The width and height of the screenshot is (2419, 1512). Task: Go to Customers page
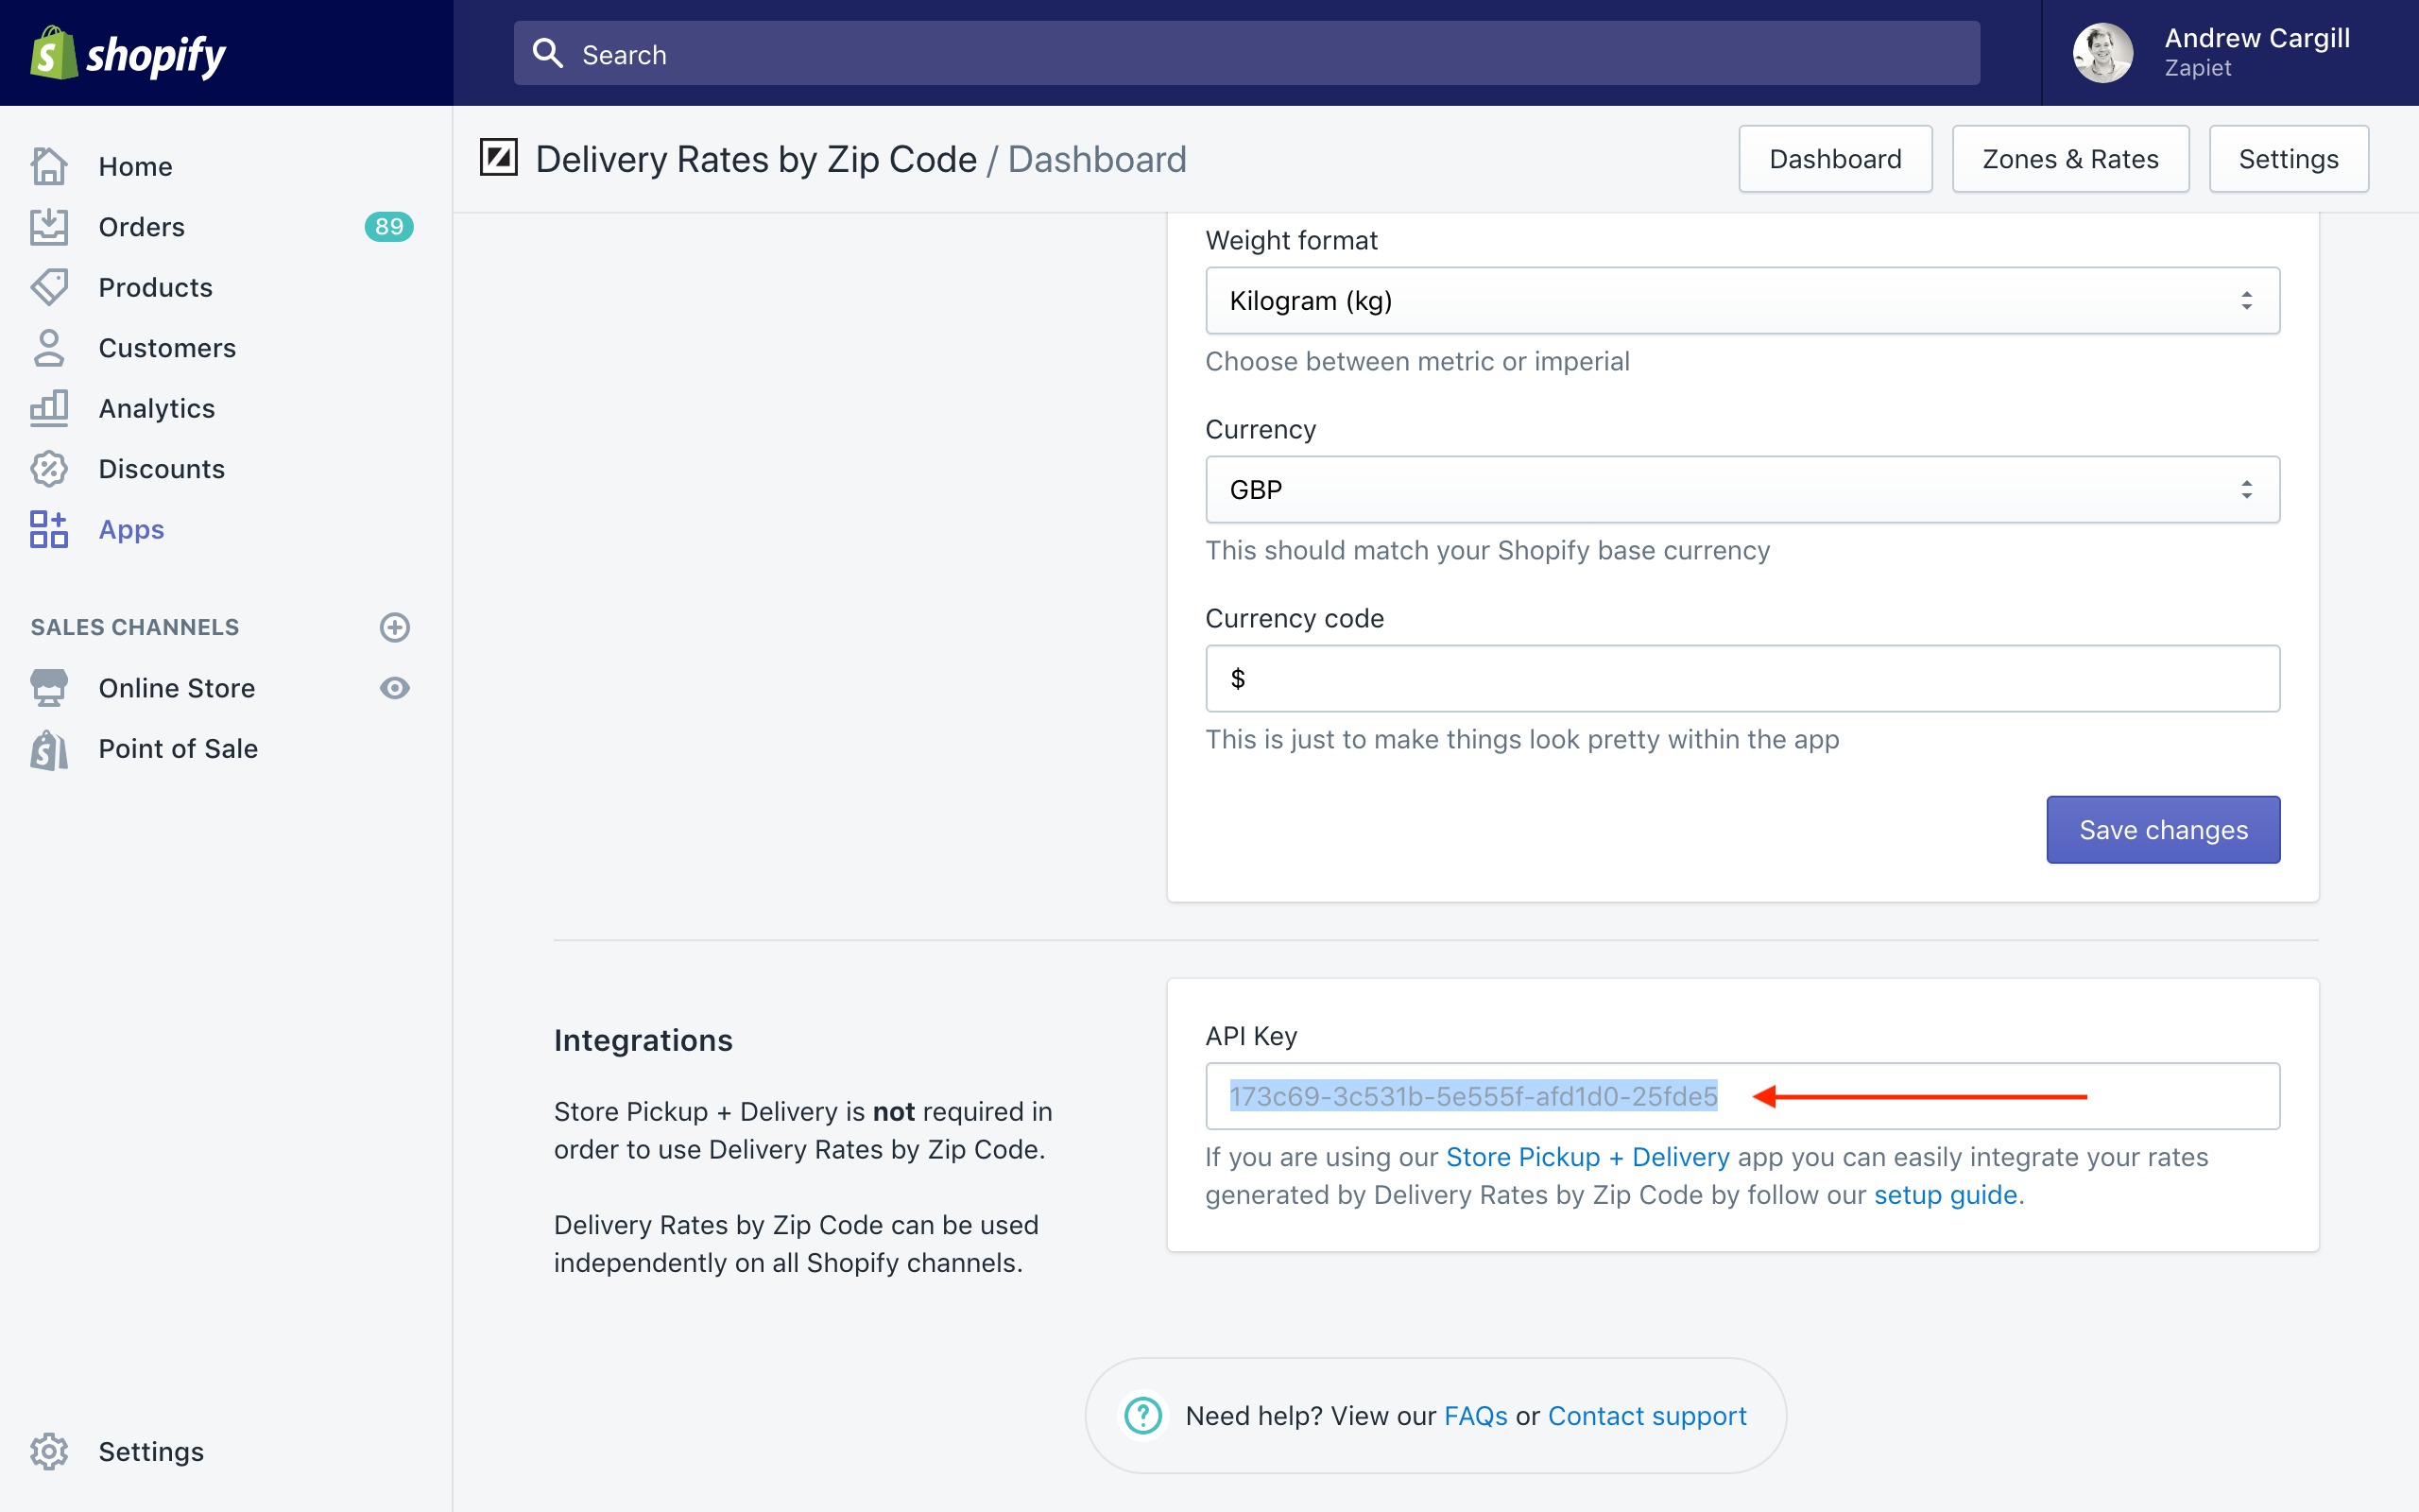tap(168, 348)
